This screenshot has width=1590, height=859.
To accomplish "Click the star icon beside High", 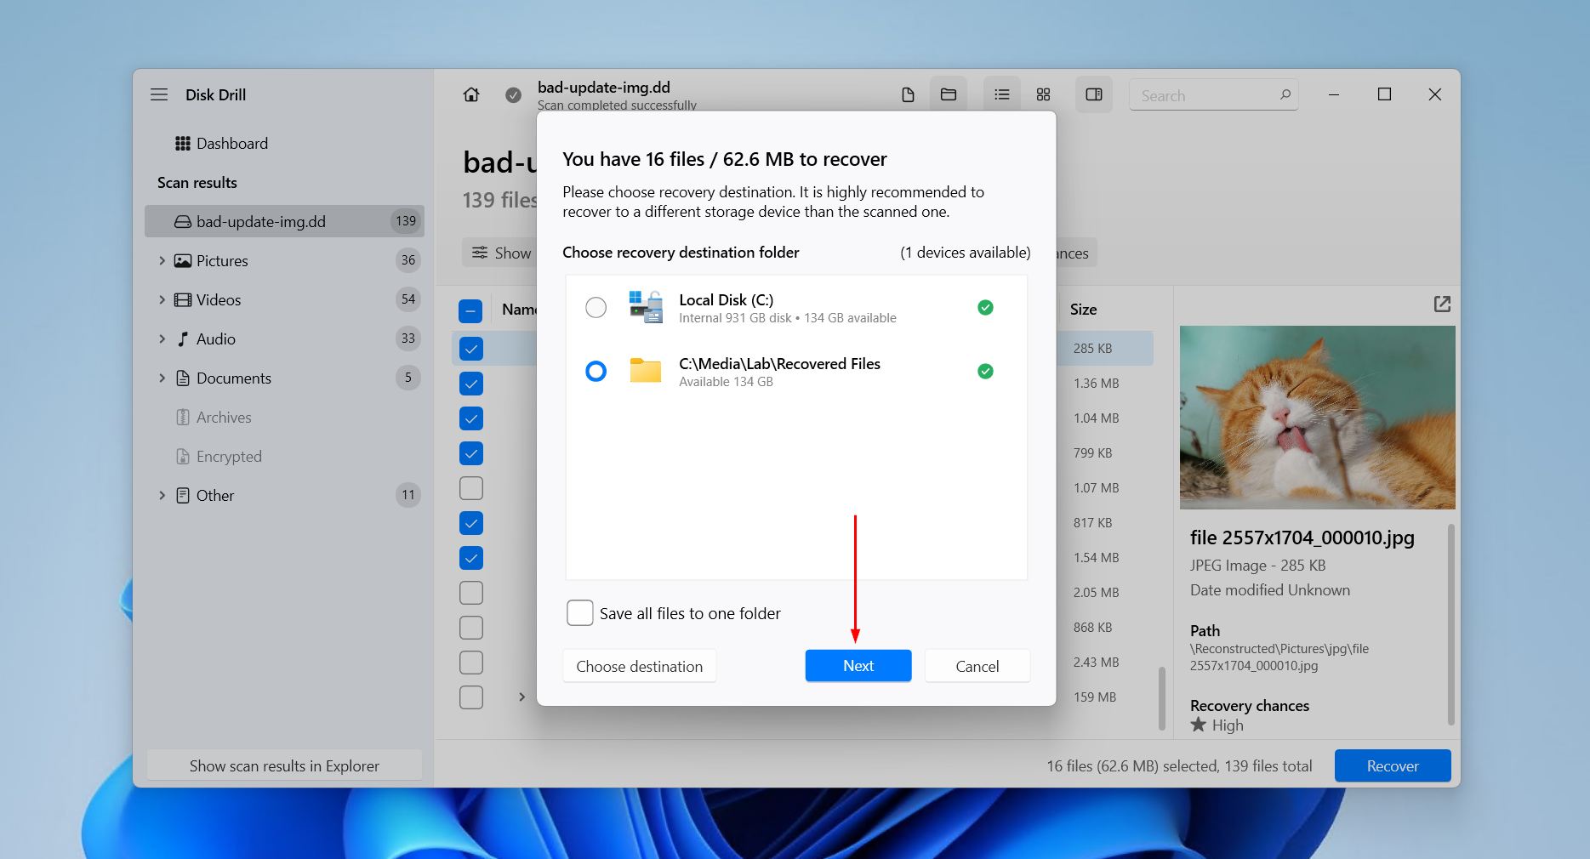I will pyautogui.click(x=1199, y=725).
